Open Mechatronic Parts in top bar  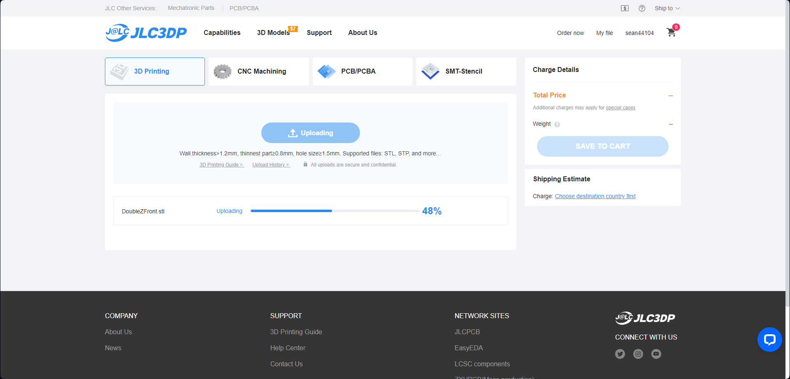click(x=191, y=8)
